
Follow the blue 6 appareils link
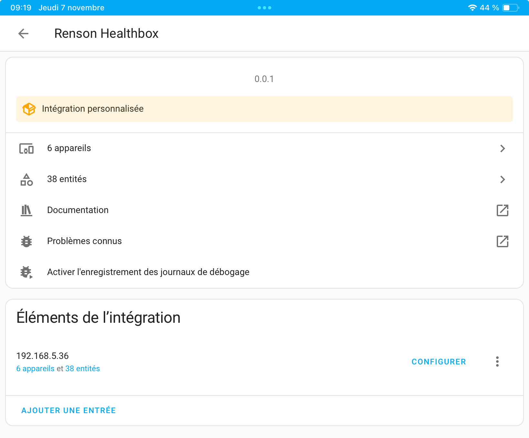pyautogui.click(x=35, y=369)
